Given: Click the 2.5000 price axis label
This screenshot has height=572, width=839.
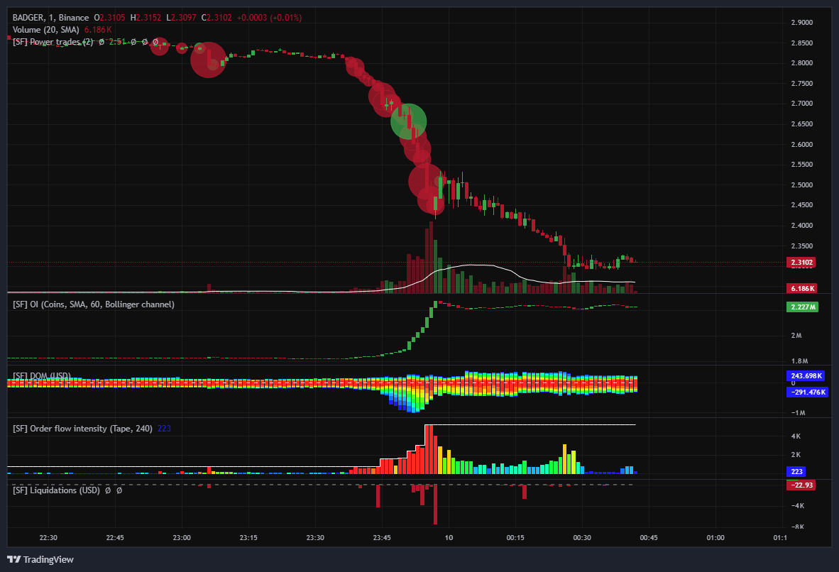Looking at the screenshot, I should (801, 185).
